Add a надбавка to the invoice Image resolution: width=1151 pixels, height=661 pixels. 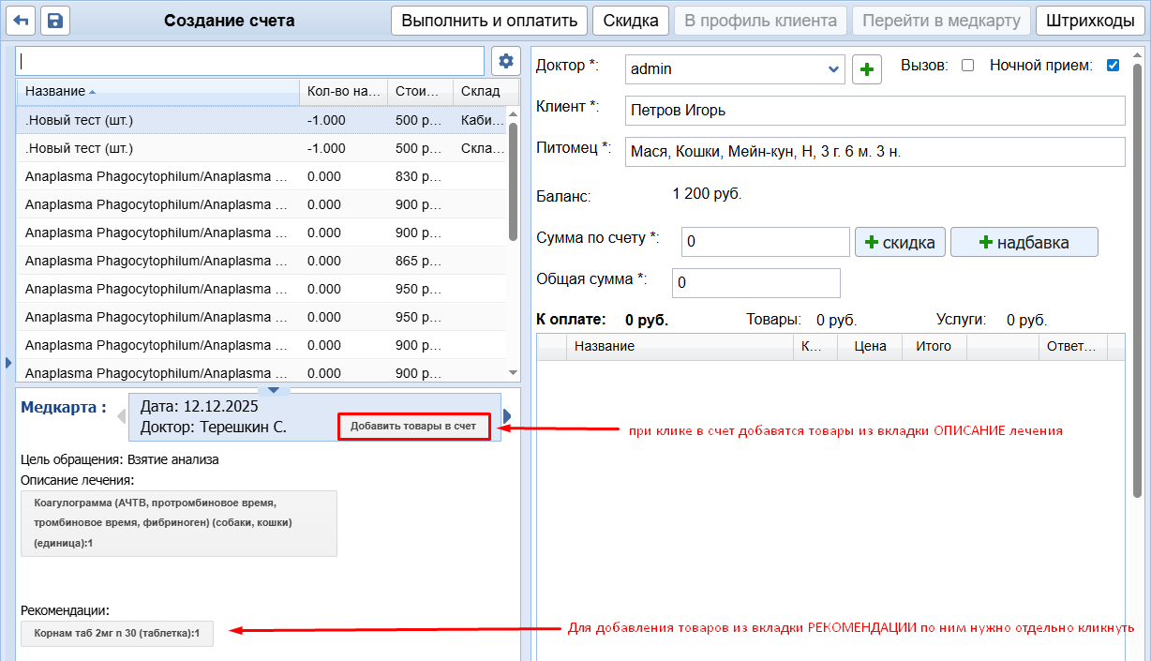[1024, 242]
